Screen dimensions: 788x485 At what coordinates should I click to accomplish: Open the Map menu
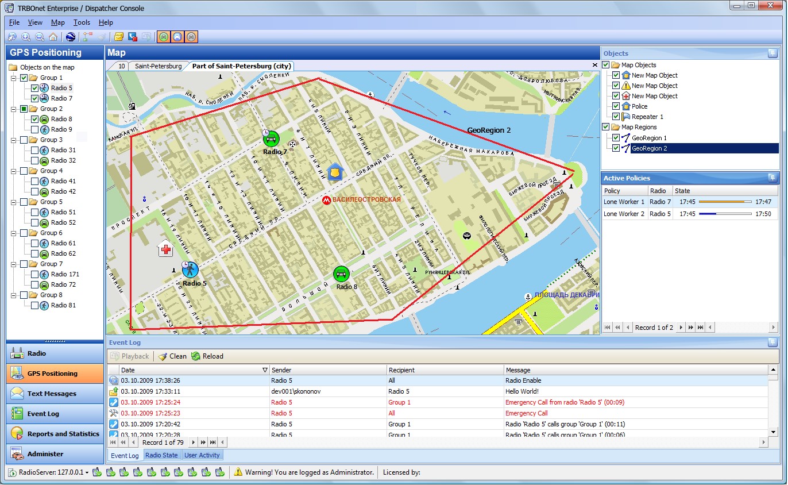pyautogui.click(x=58, y=22)
